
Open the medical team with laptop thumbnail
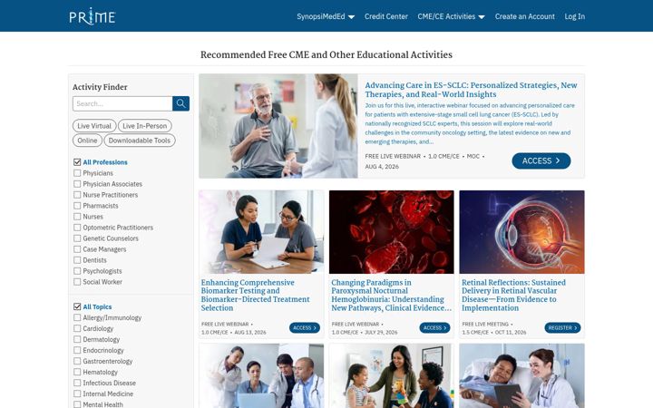pos(261,376)
